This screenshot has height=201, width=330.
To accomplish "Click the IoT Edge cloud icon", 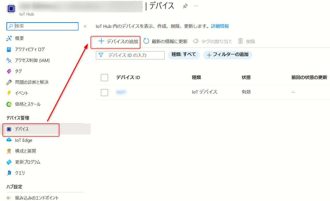I will (9, 140).
